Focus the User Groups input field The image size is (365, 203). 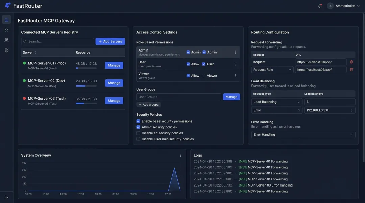178,97
